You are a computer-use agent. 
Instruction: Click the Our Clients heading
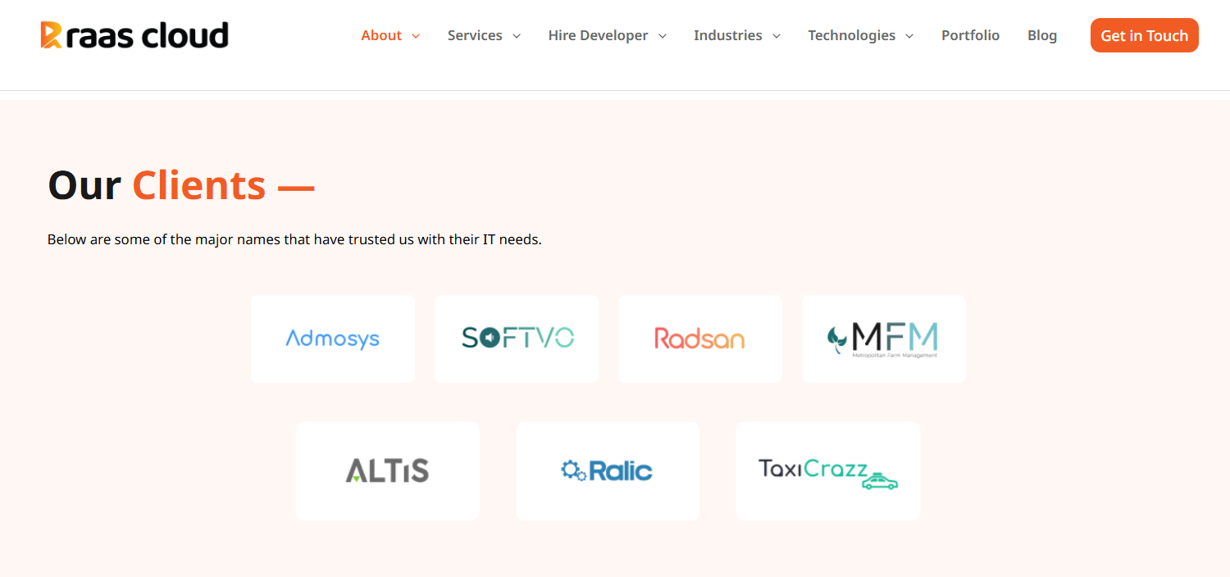coord(181,185)
